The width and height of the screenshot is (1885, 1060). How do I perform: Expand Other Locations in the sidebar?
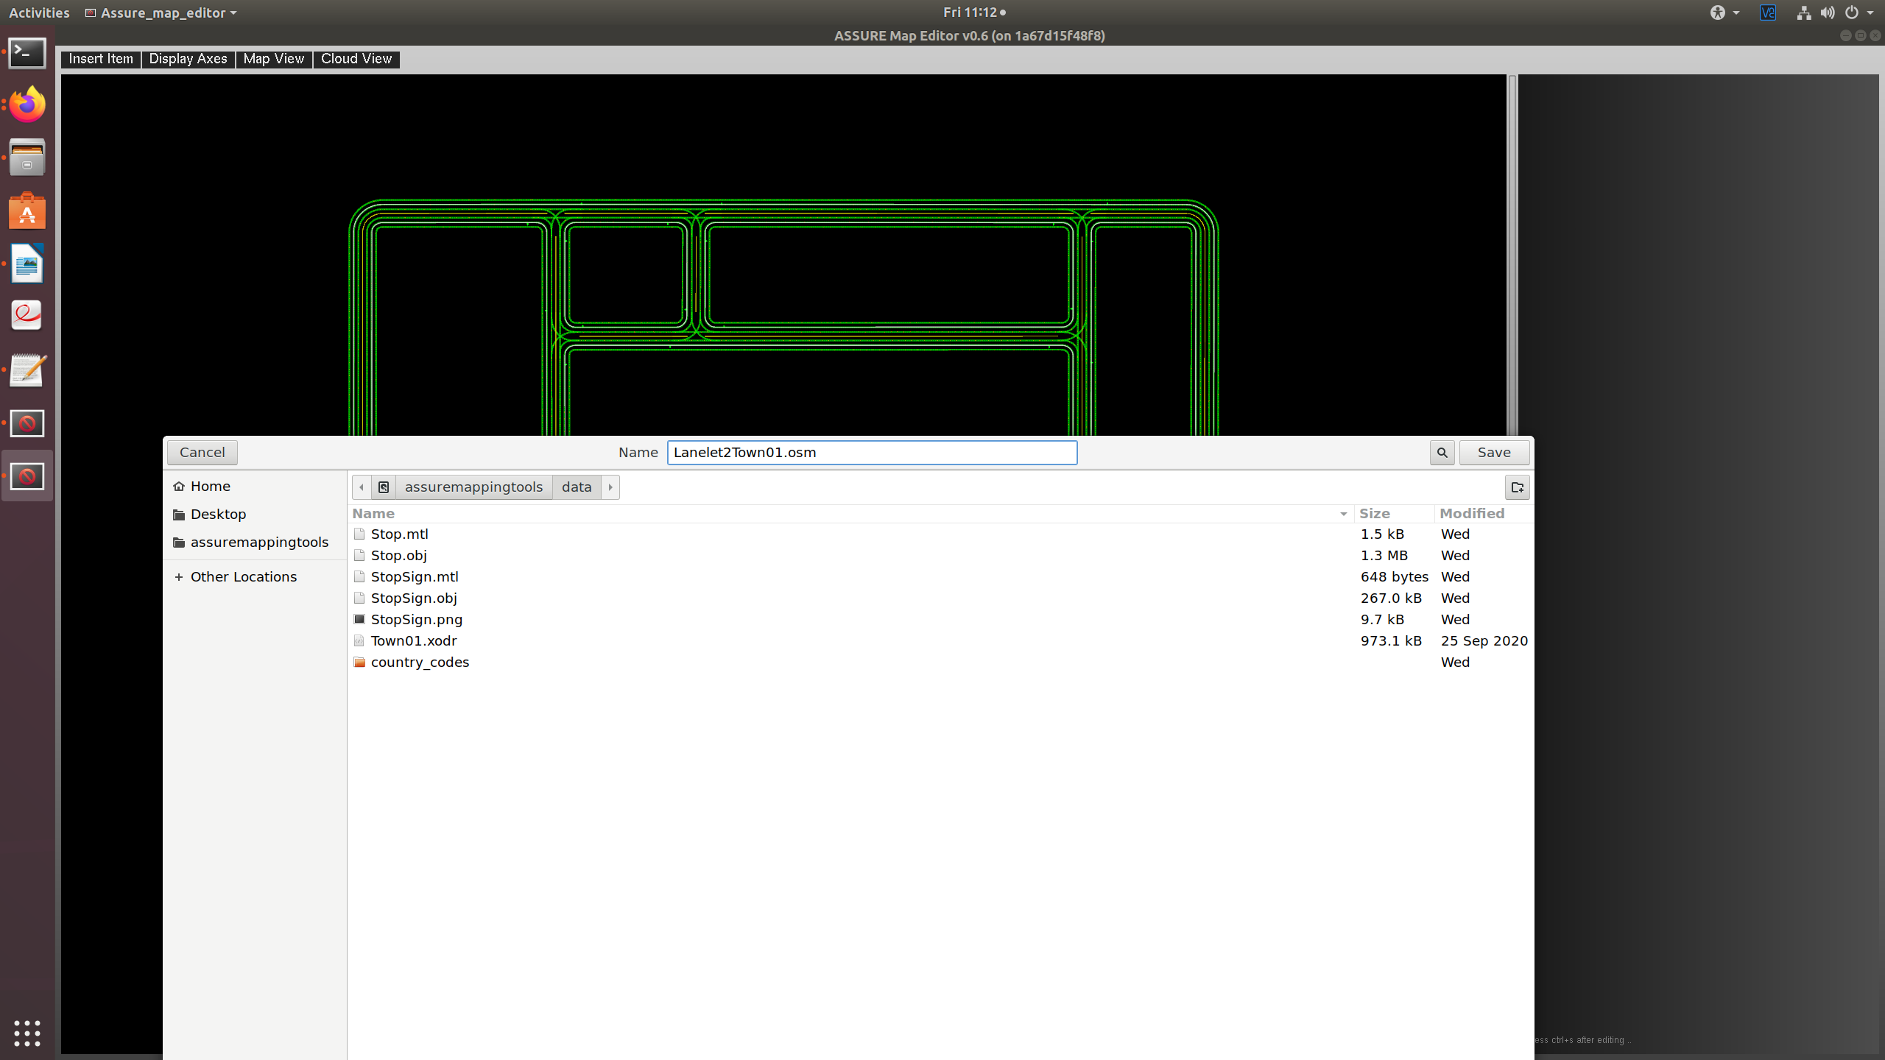[243, 576]
